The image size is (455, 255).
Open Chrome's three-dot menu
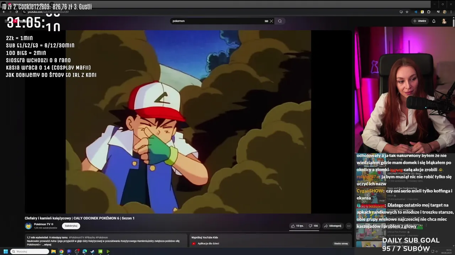point(451,12)
